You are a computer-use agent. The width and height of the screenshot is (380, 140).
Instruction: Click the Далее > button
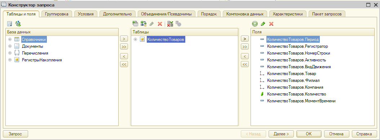click(x=281, y=134)
